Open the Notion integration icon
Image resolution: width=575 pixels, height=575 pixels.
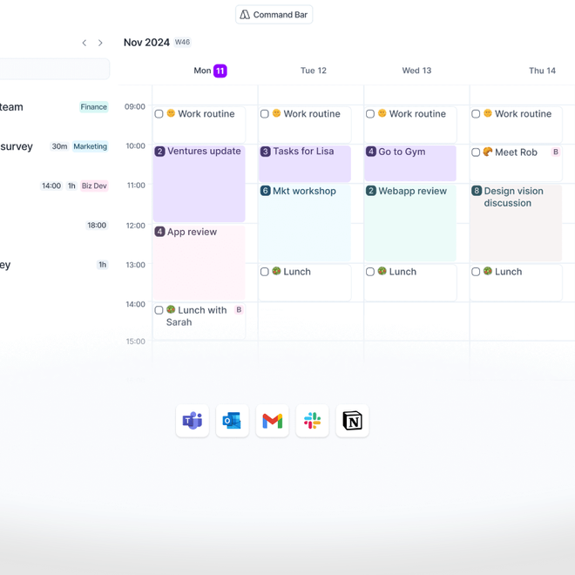coord(352,421)
